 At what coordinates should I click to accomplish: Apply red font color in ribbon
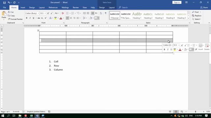(x=61, y=18)
